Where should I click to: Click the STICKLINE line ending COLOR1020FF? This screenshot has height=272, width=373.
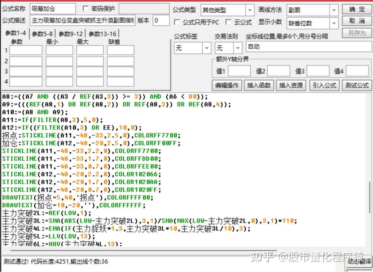(82, 190)
